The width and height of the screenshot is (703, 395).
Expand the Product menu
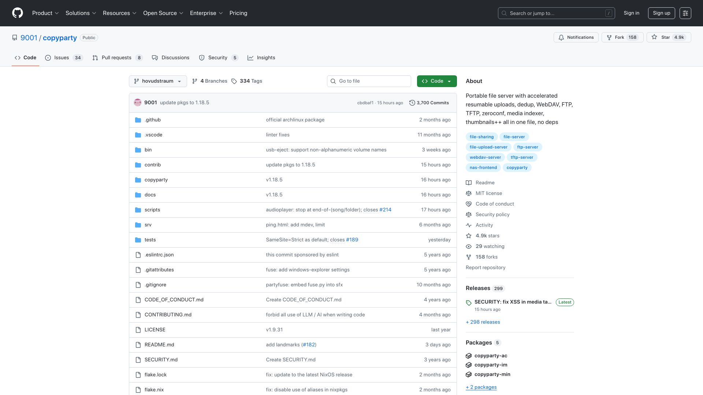click(x=45, y=13)
